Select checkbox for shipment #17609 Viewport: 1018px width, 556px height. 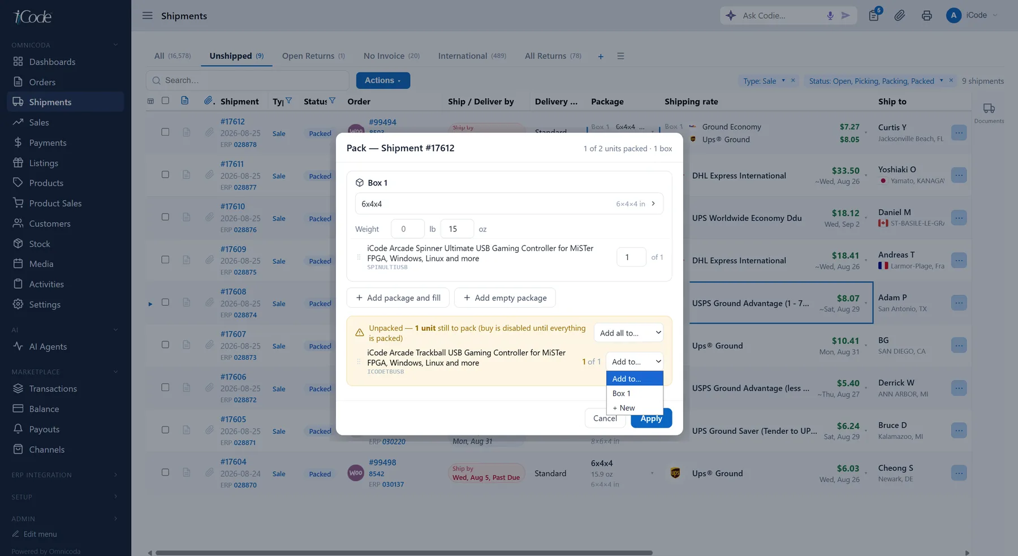[165, 260]
